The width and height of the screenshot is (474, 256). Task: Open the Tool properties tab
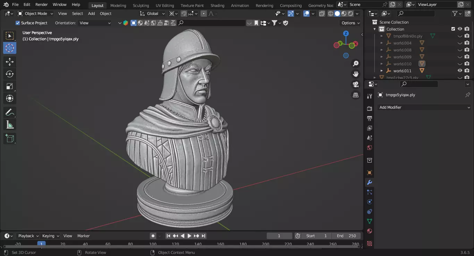pyautogui.click(x=370, y=96)
